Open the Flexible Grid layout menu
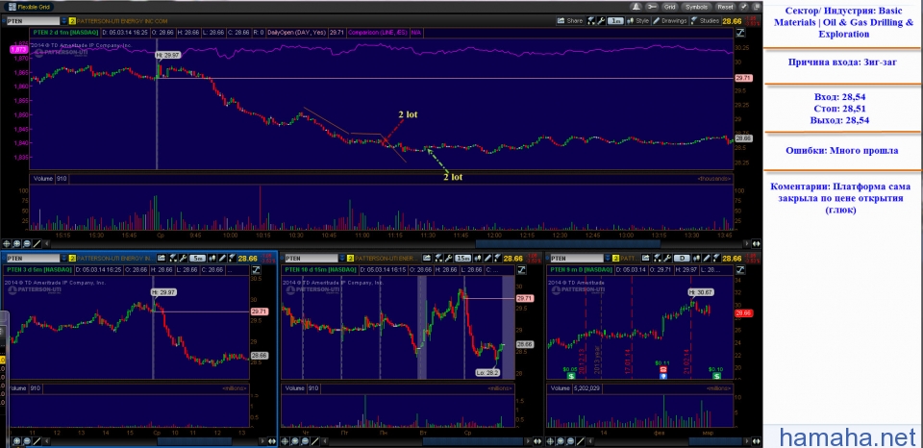This screenshot has width=923, height=448. tap(30, 7)
